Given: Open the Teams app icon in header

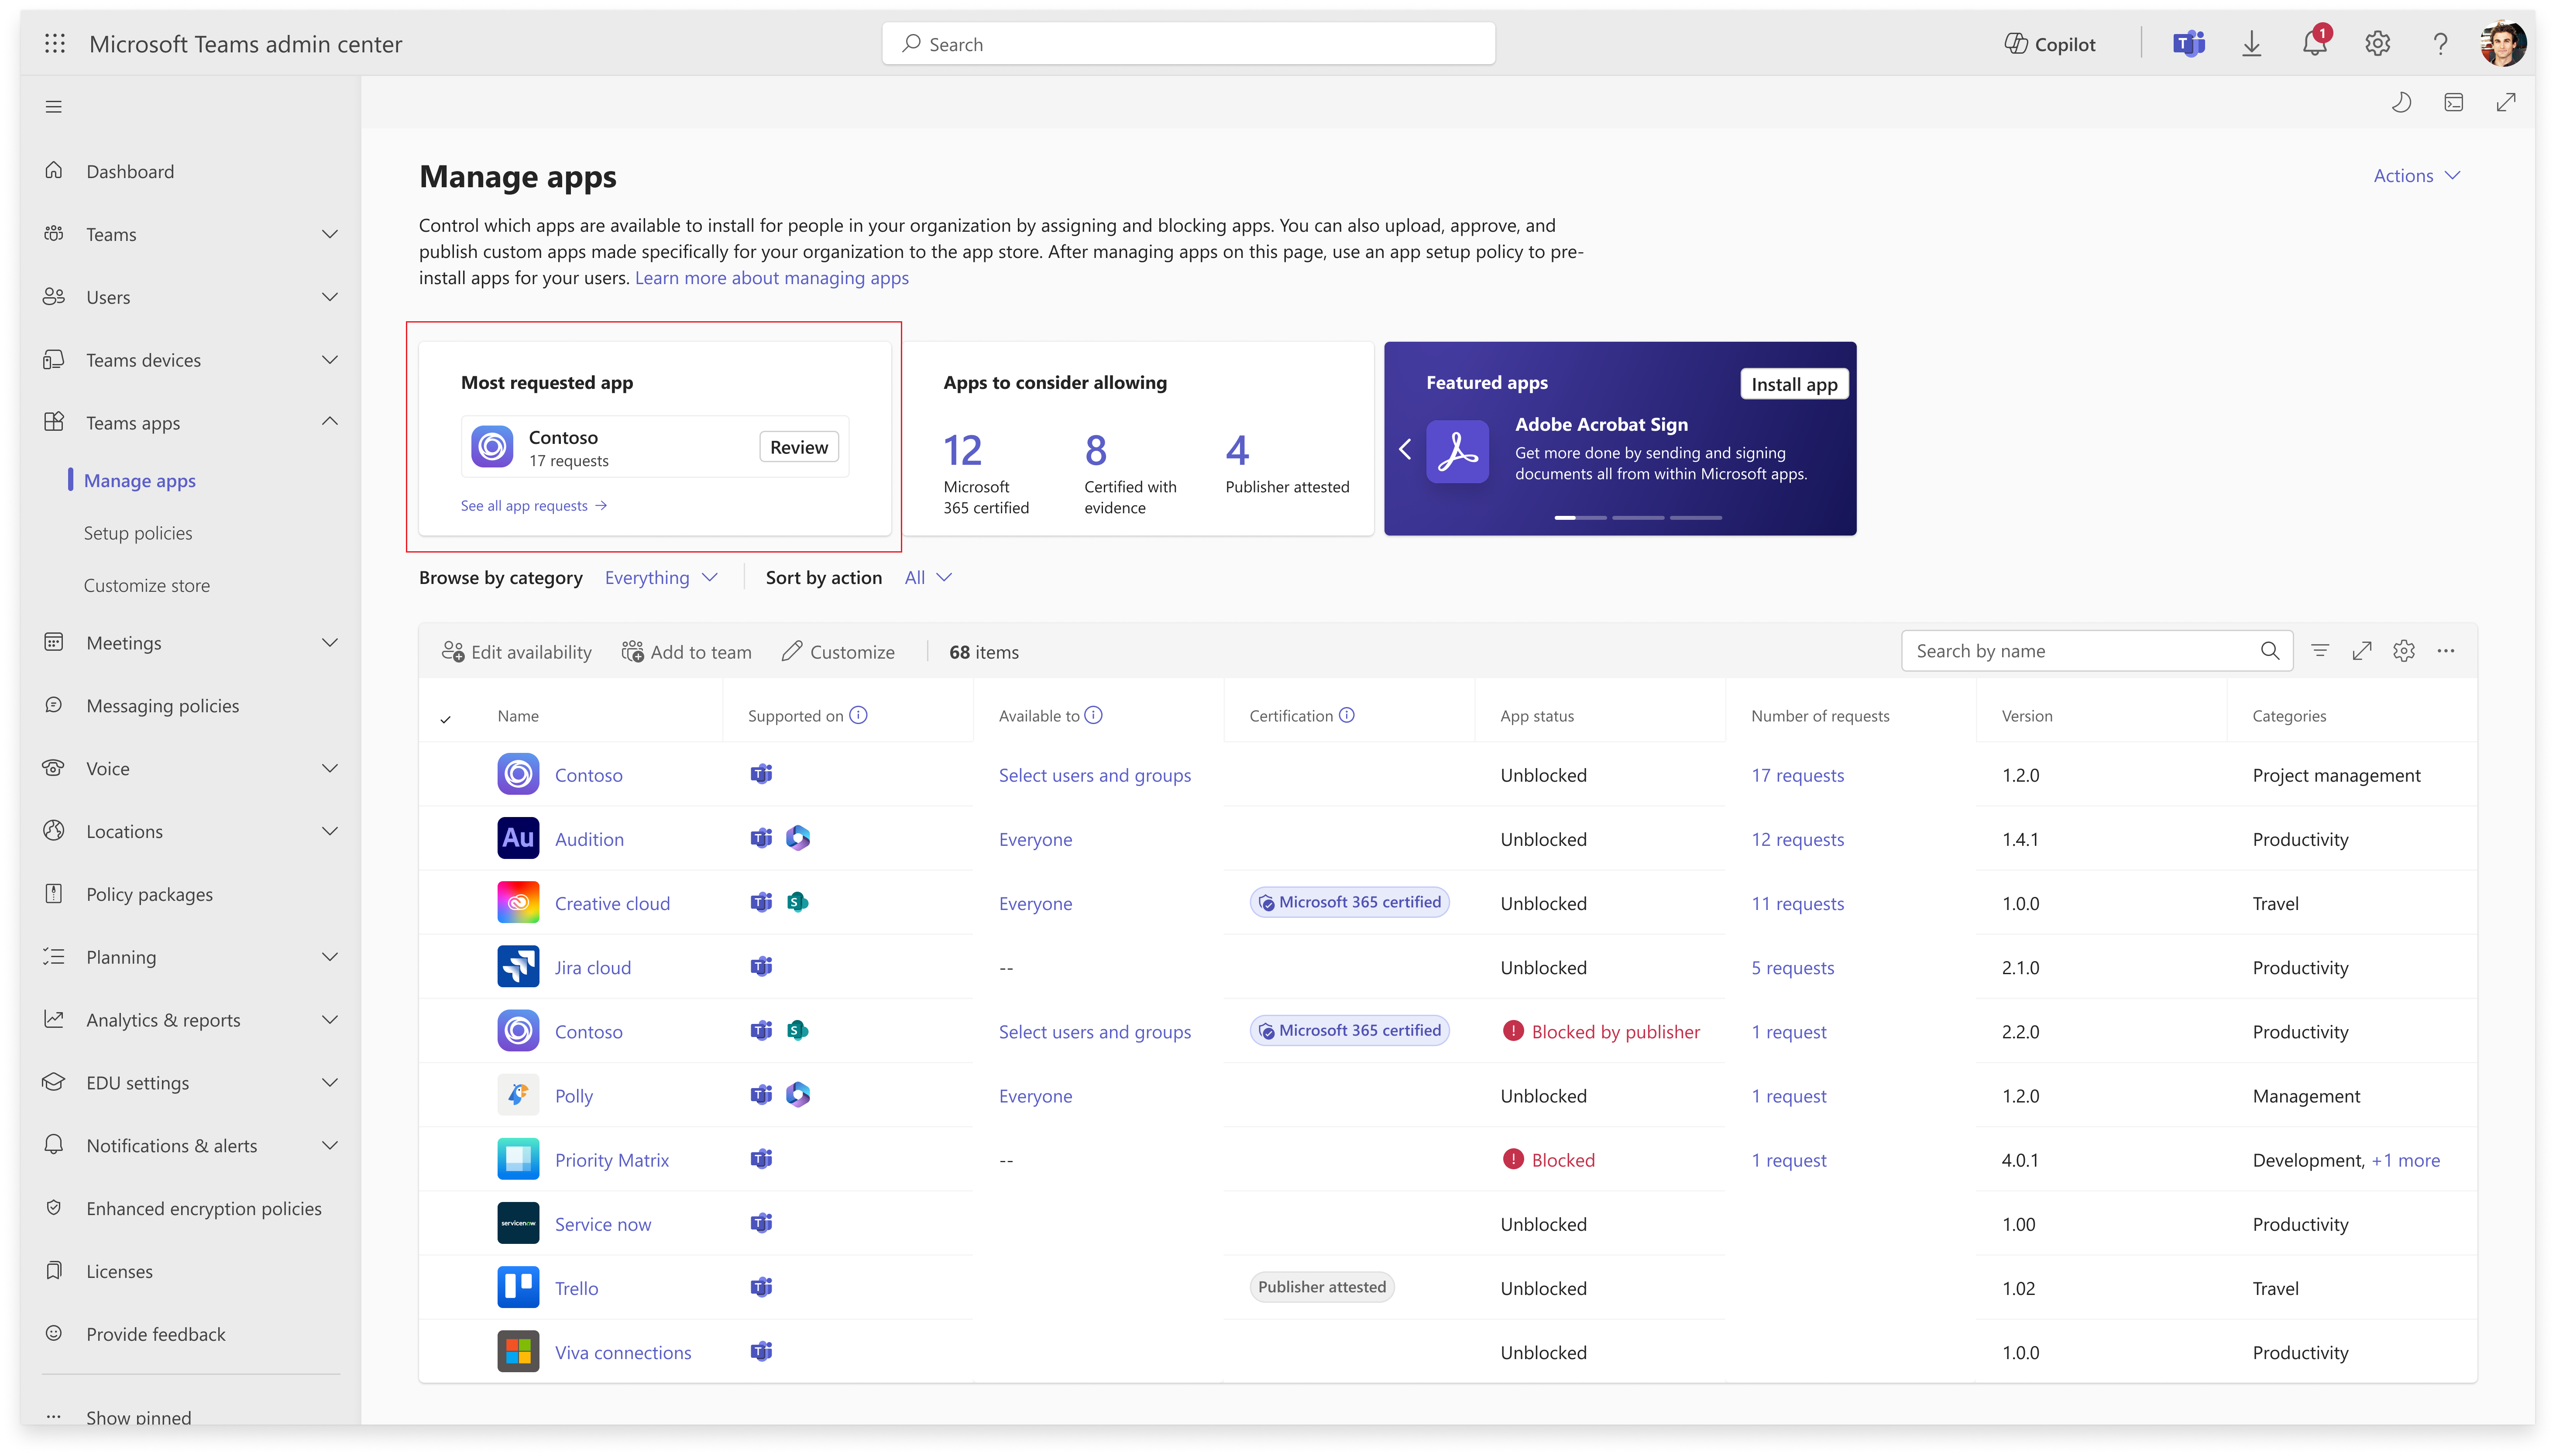Looking at the screenshot, I should (2188, 44).
